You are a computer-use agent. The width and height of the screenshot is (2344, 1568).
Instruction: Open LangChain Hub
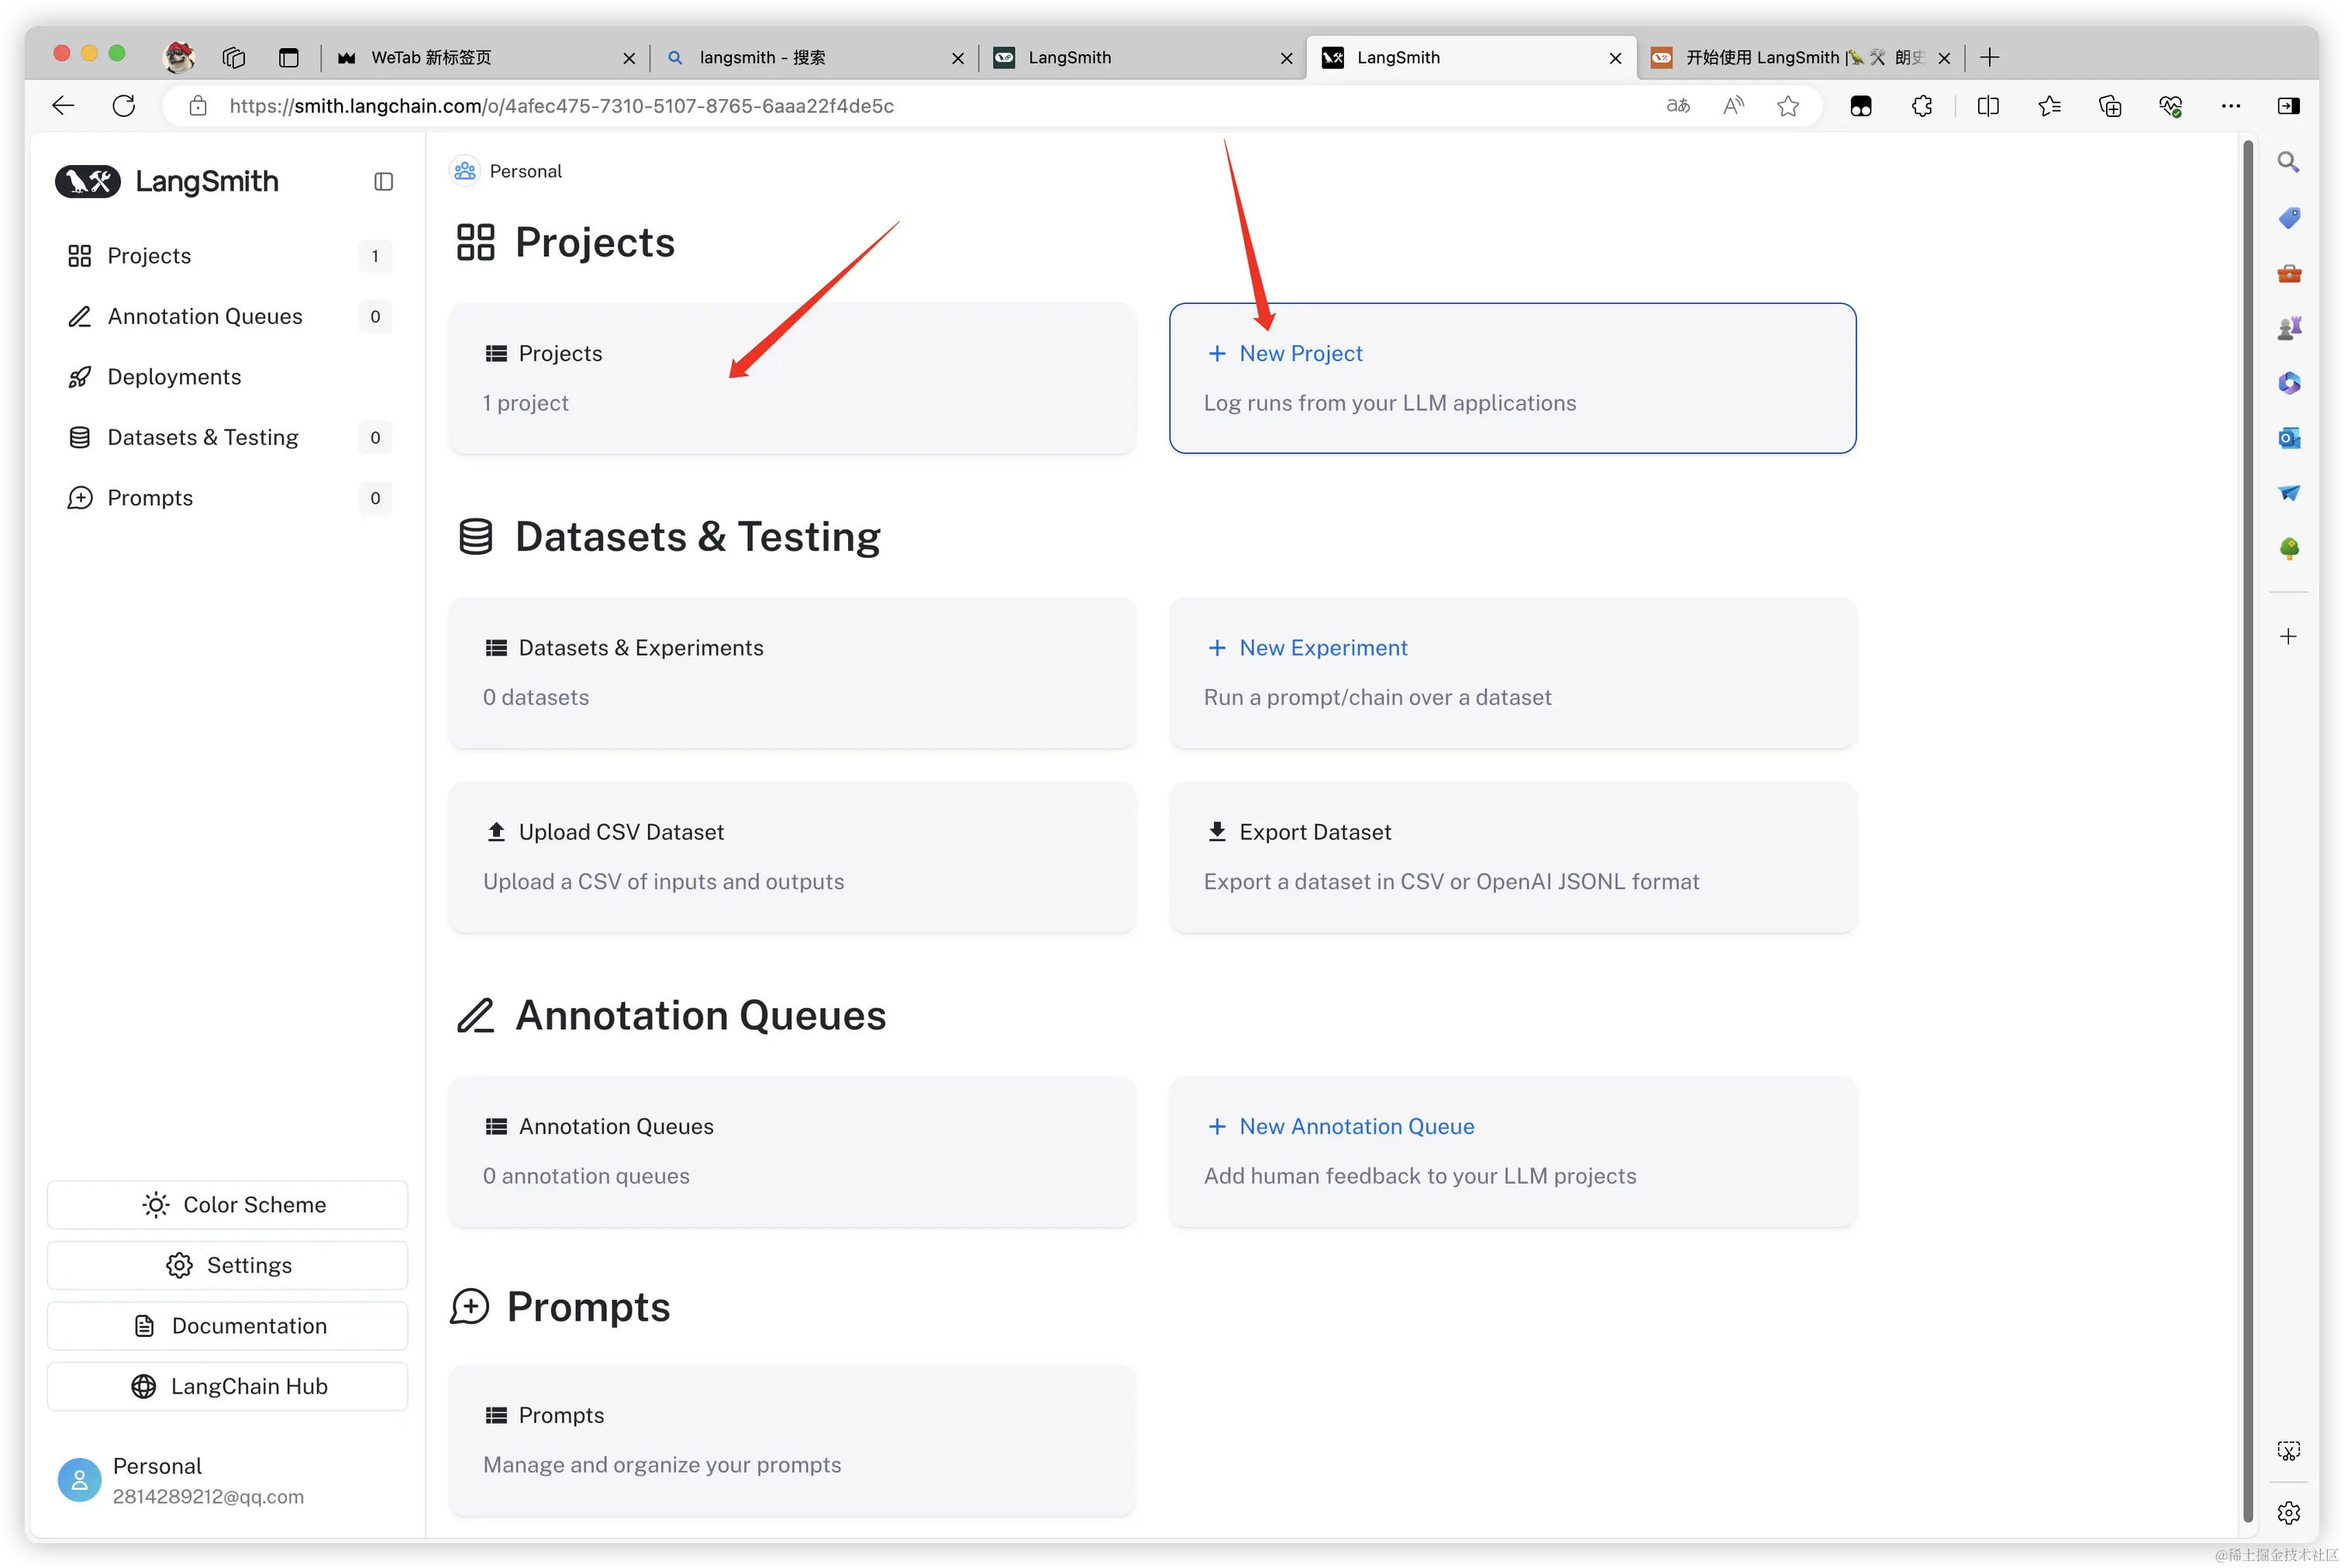click(x=228, y=1386)
